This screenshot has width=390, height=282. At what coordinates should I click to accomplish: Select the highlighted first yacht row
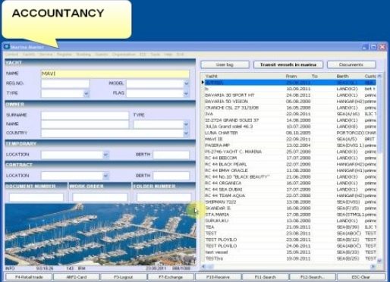(x=290, y=83)
